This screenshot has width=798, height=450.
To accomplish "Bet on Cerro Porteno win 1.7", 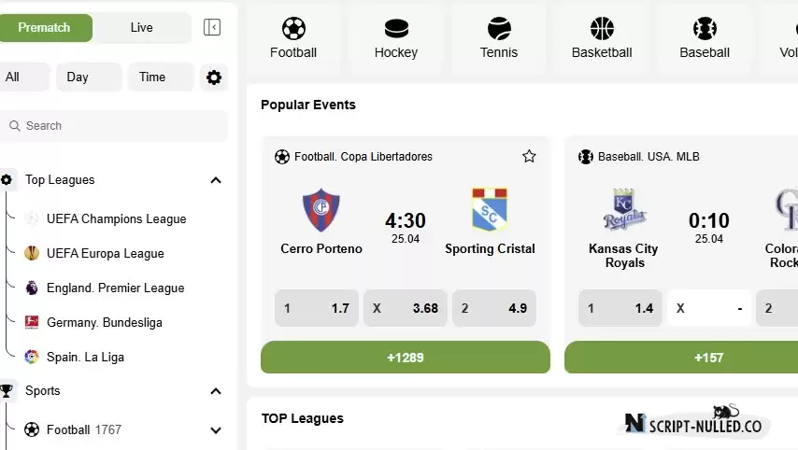I will click(x=317, y=308).
